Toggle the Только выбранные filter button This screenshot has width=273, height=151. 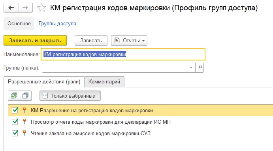pos(70,96)
